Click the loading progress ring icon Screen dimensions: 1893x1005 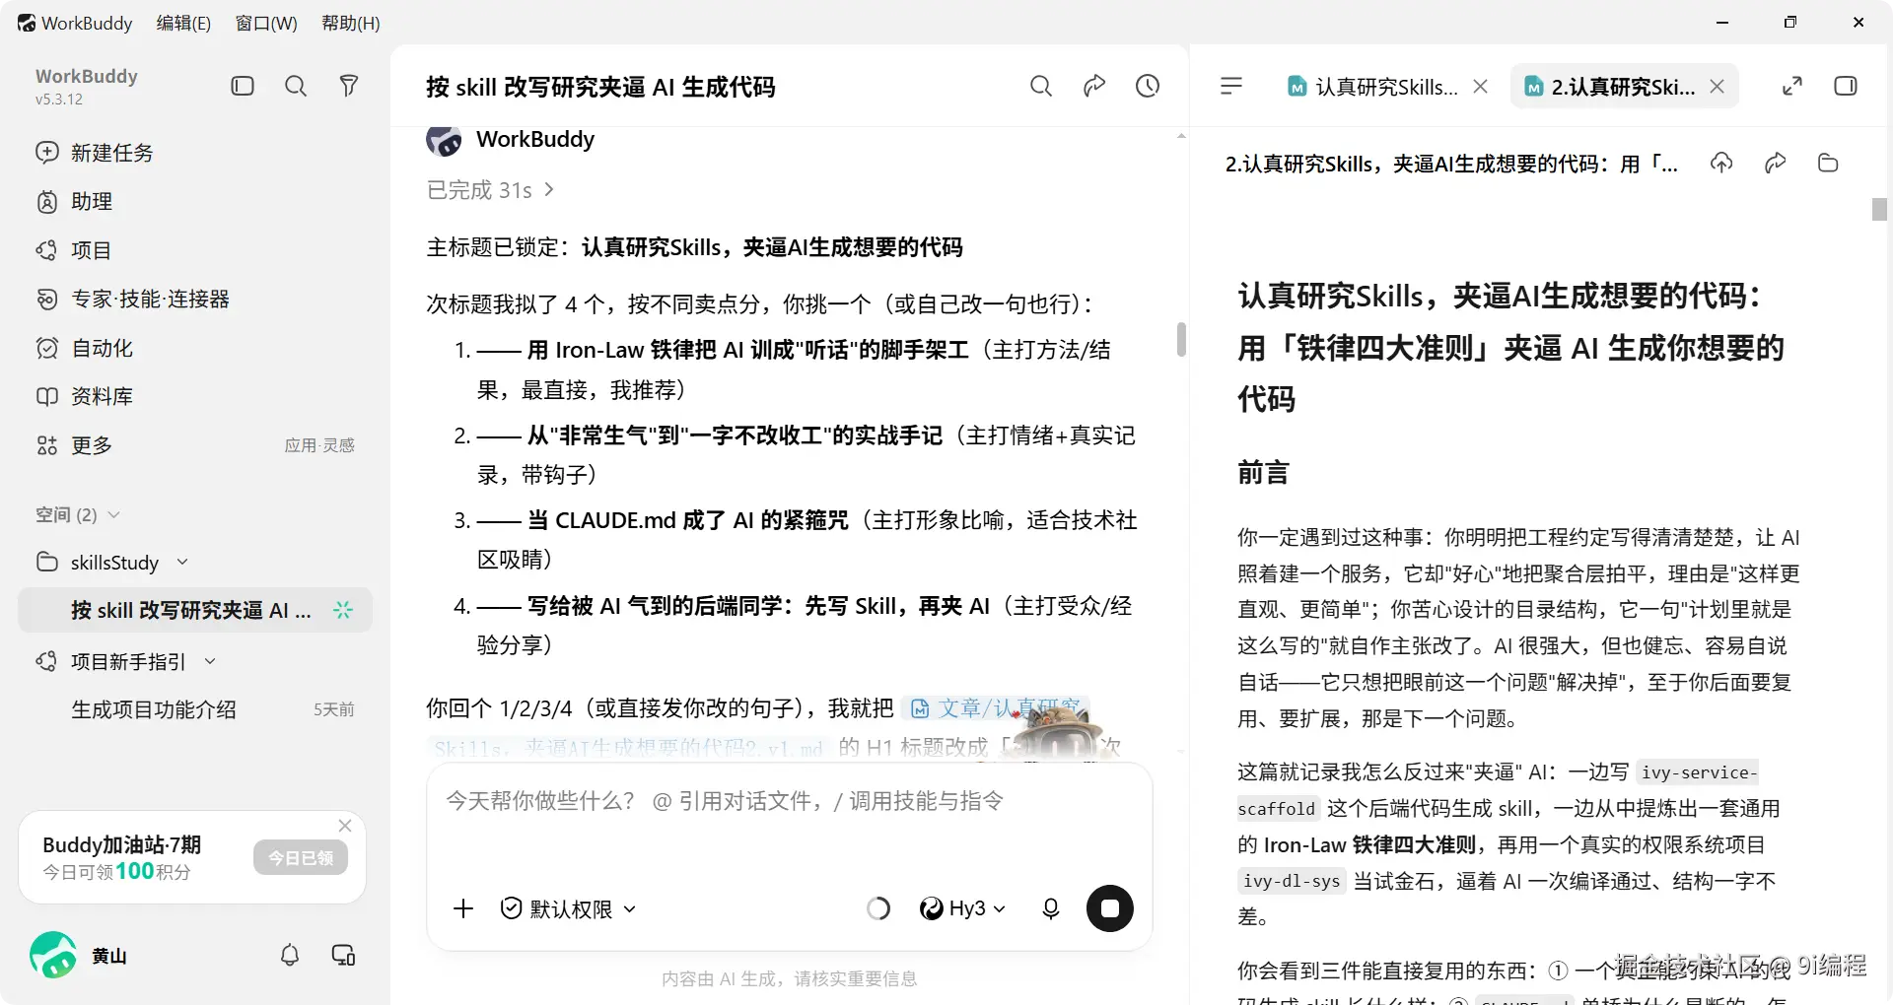878,908
